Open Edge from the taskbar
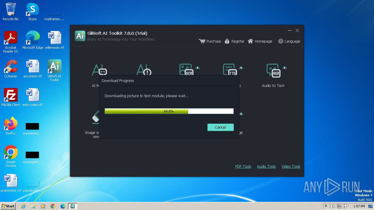This screenshot has width=374, height=210. pos(63,206)
